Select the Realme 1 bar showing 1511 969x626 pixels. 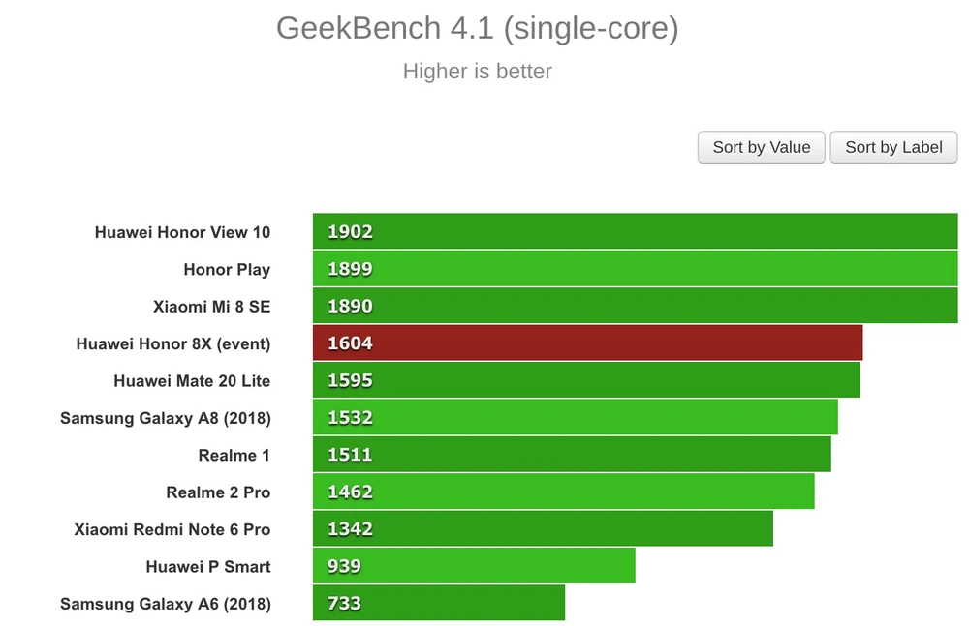(572, 455)
